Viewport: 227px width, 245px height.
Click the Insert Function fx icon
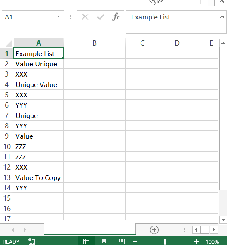[x=116, y=17]
